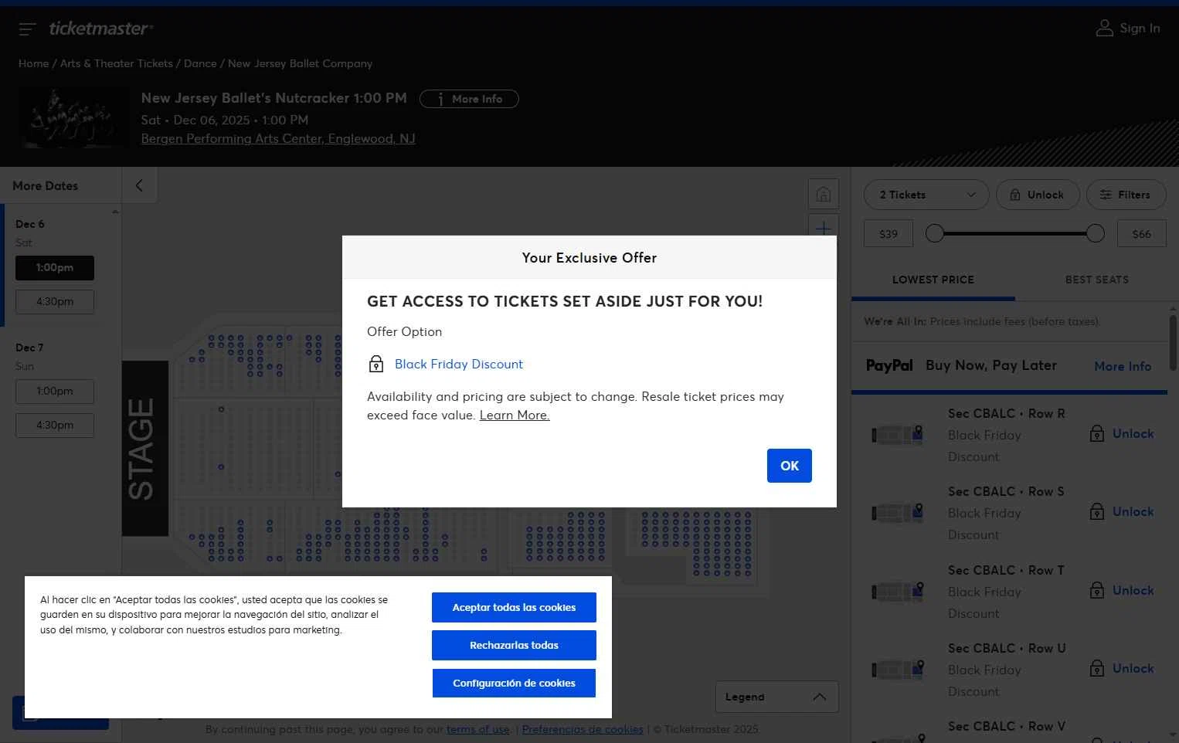Open the Black Friday Discount offer link
The image size is (1179, 743).
[x=459, y=364]
